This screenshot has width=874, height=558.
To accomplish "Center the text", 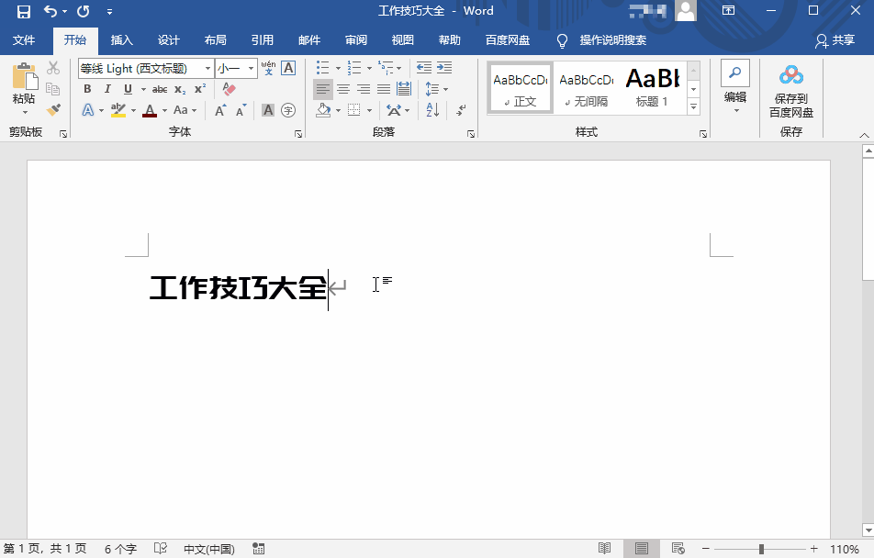I will tap(343, 89).
